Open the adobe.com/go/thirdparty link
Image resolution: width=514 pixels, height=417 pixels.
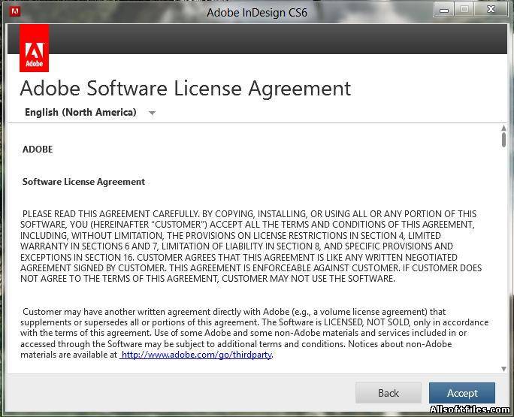click(196, 355)
